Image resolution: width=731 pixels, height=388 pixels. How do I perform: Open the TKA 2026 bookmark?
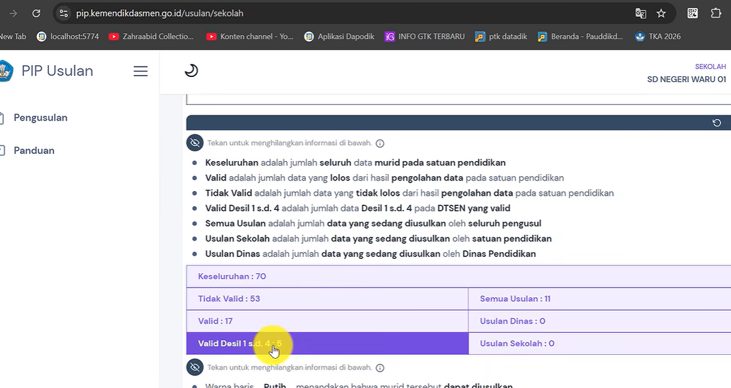pos(658,37)
